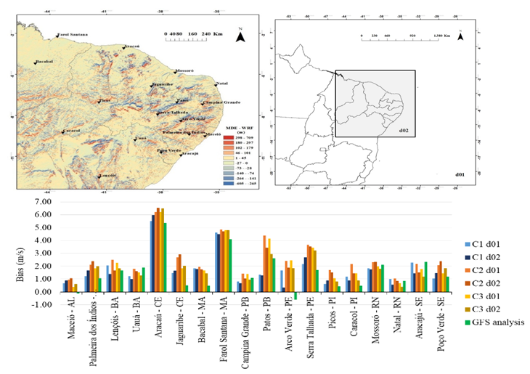Select the Farol Santana station marker on map

pyautogui.click(x=57, y=36)
